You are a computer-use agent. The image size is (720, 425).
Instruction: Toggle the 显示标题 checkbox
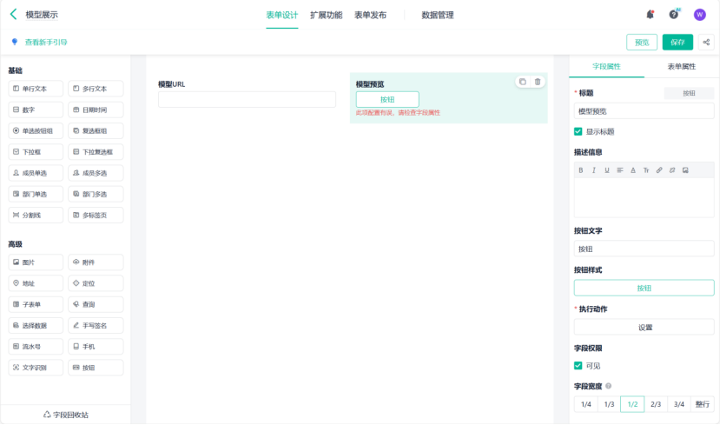pyautogui.click(x=578, y=132)
